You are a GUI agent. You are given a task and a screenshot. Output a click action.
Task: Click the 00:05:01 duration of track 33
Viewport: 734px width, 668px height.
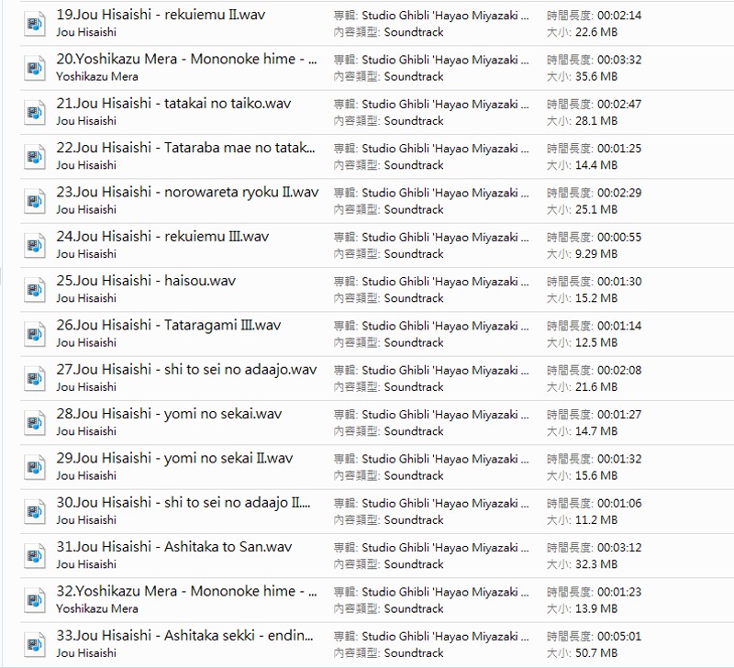tap(619, 636)
